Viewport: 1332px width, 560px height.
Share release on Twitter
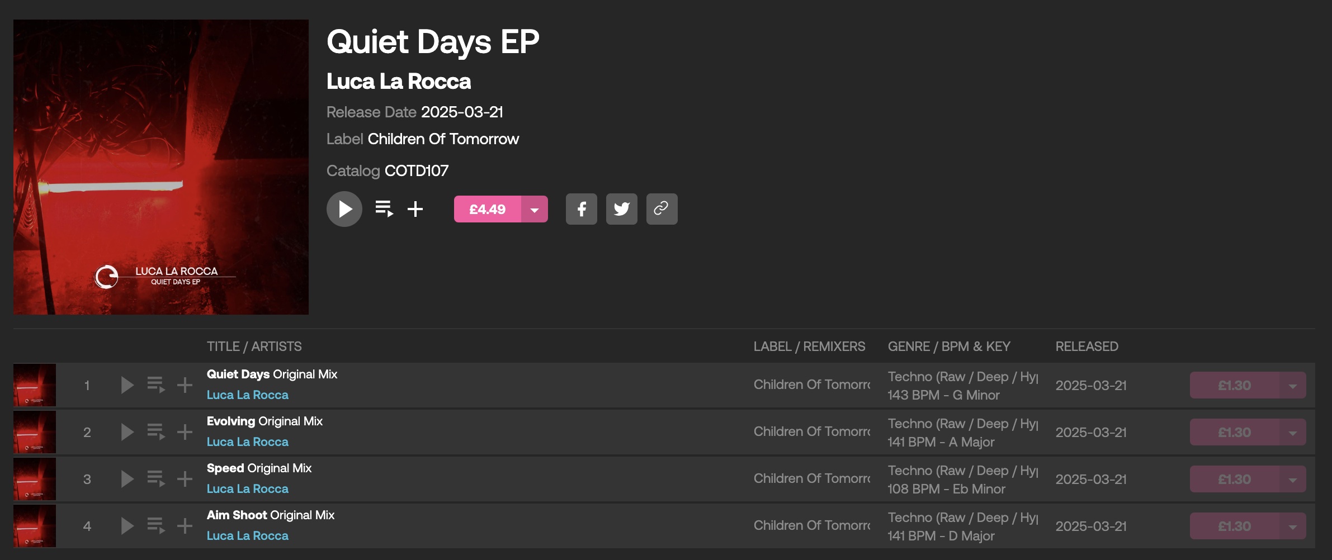click(622, 209)
